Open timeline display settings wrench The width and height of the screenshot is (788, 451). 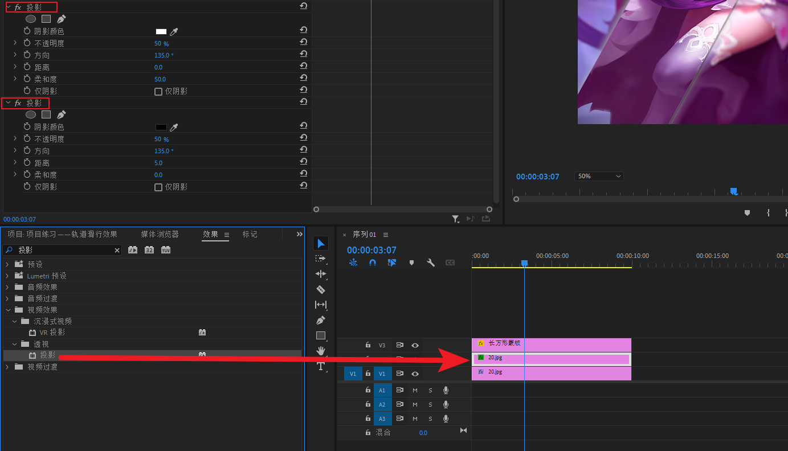431,263
